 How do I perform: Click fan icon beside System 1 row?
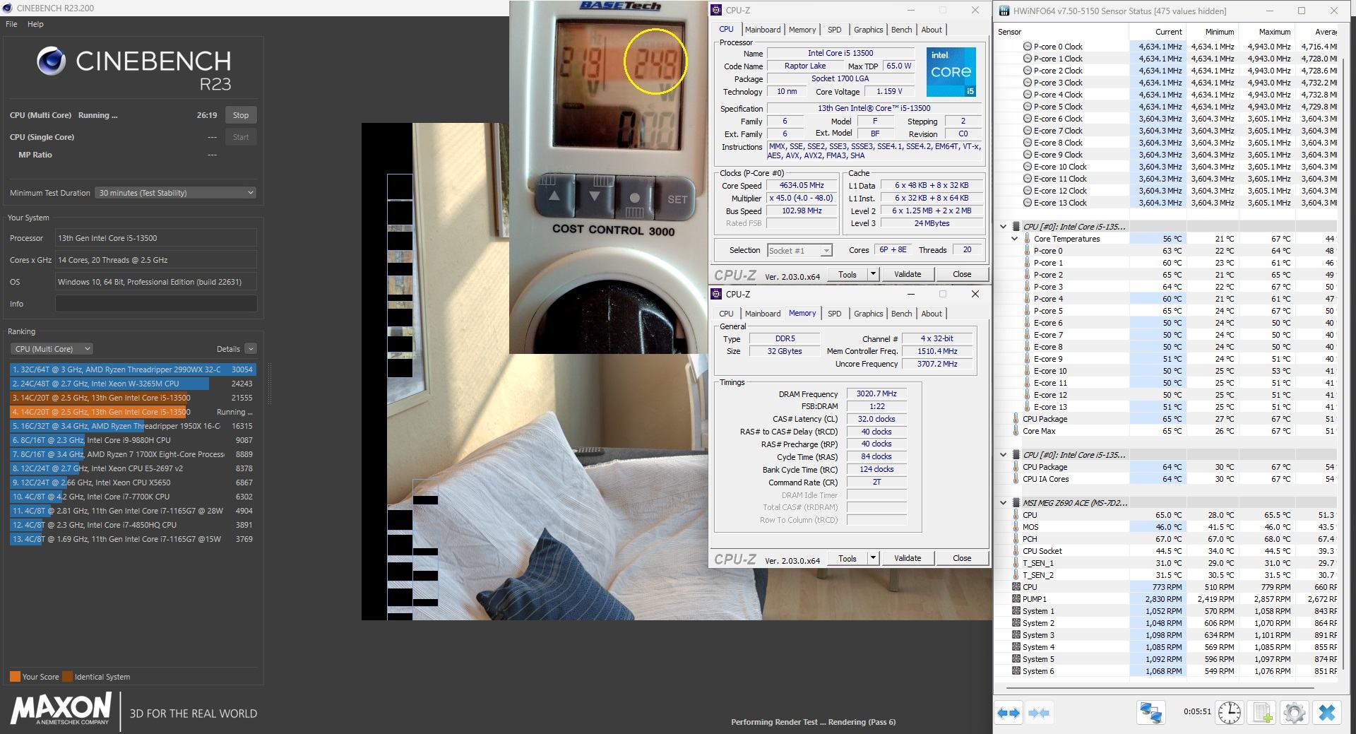pyautogui.click(x=1016, y=611)
